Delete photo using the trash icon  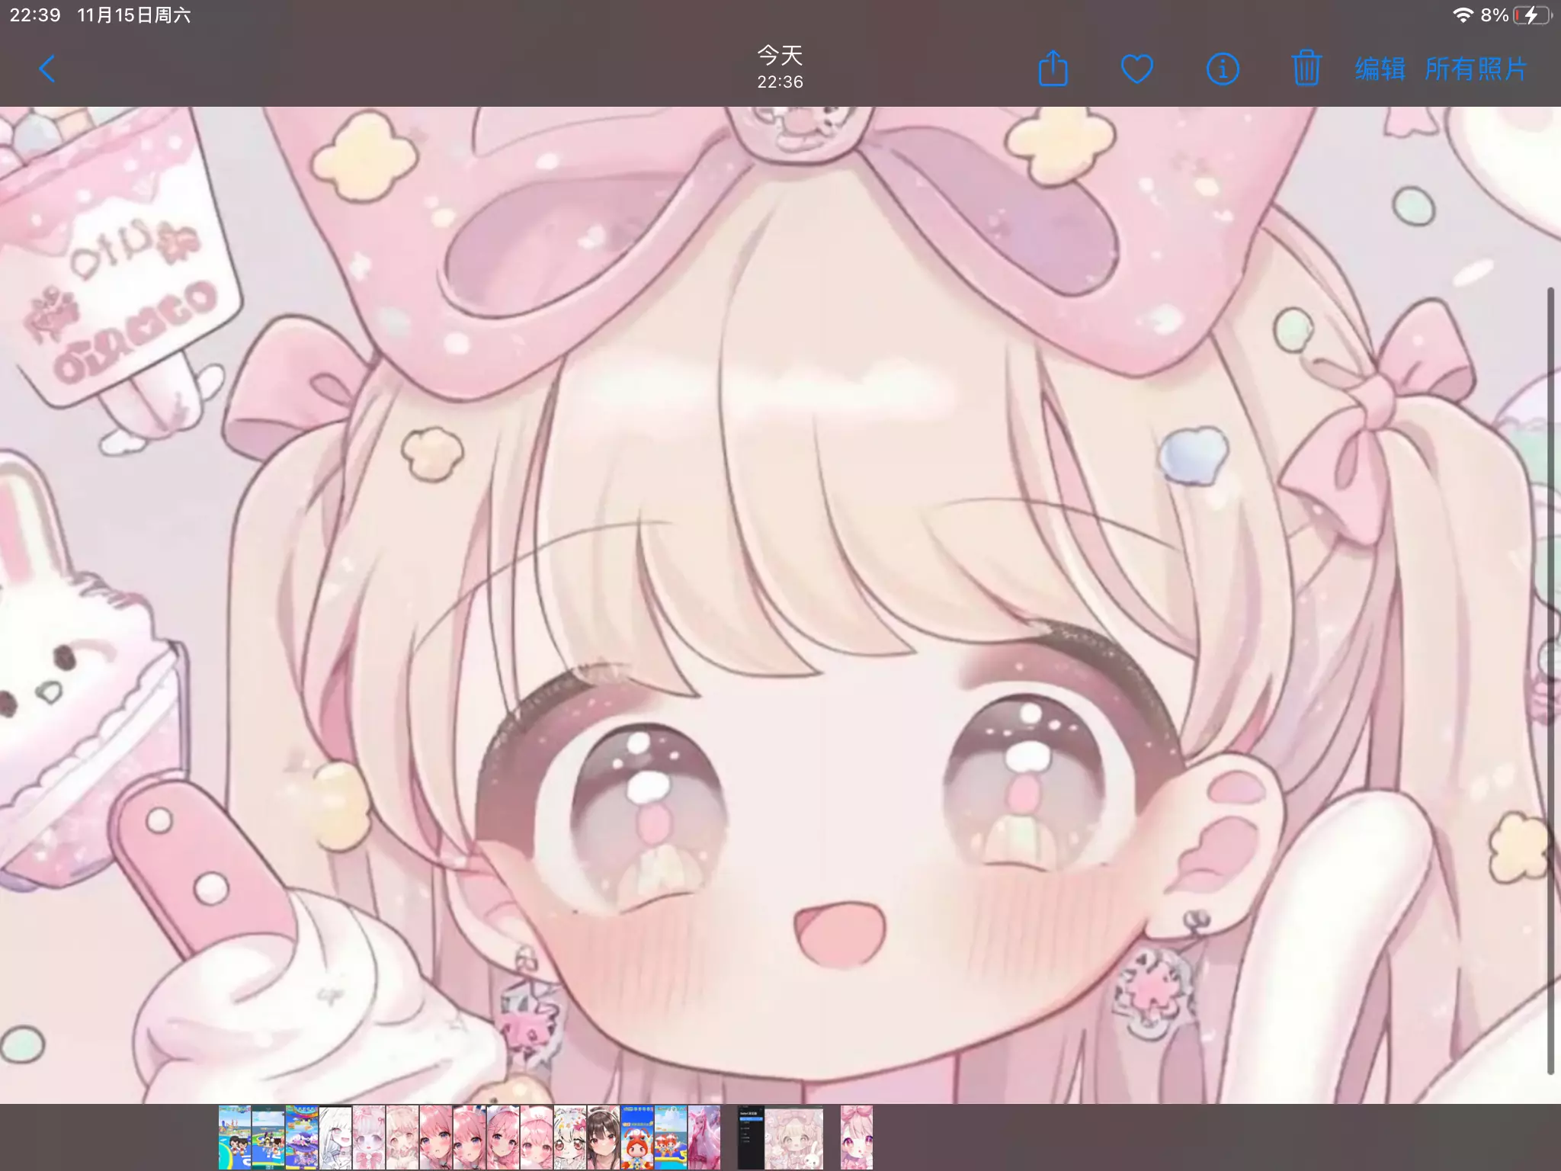pyautogui.click(x=1306, y=69)
